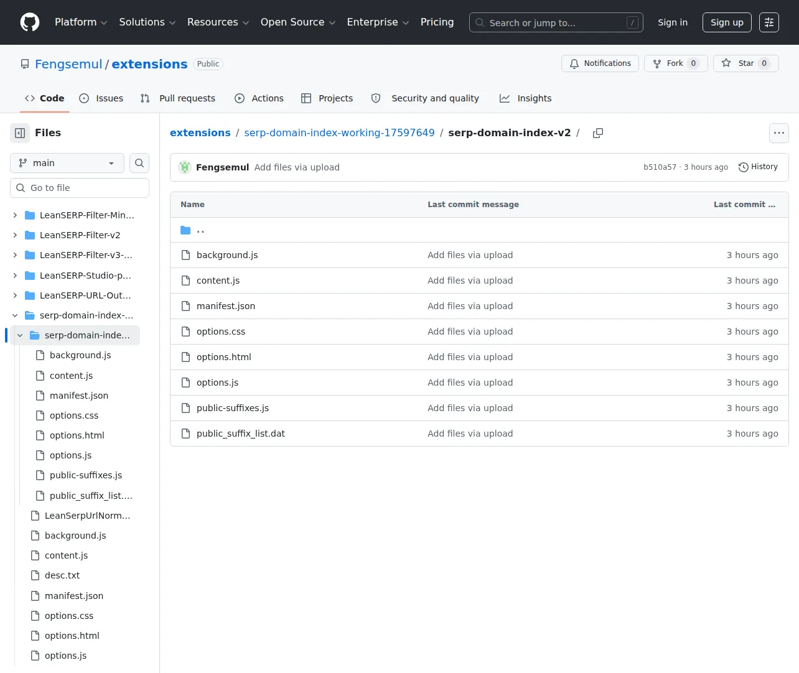
Task: Expand the LeanSERP-Filter-Min folder chevron
Action: tap(15, 215)
